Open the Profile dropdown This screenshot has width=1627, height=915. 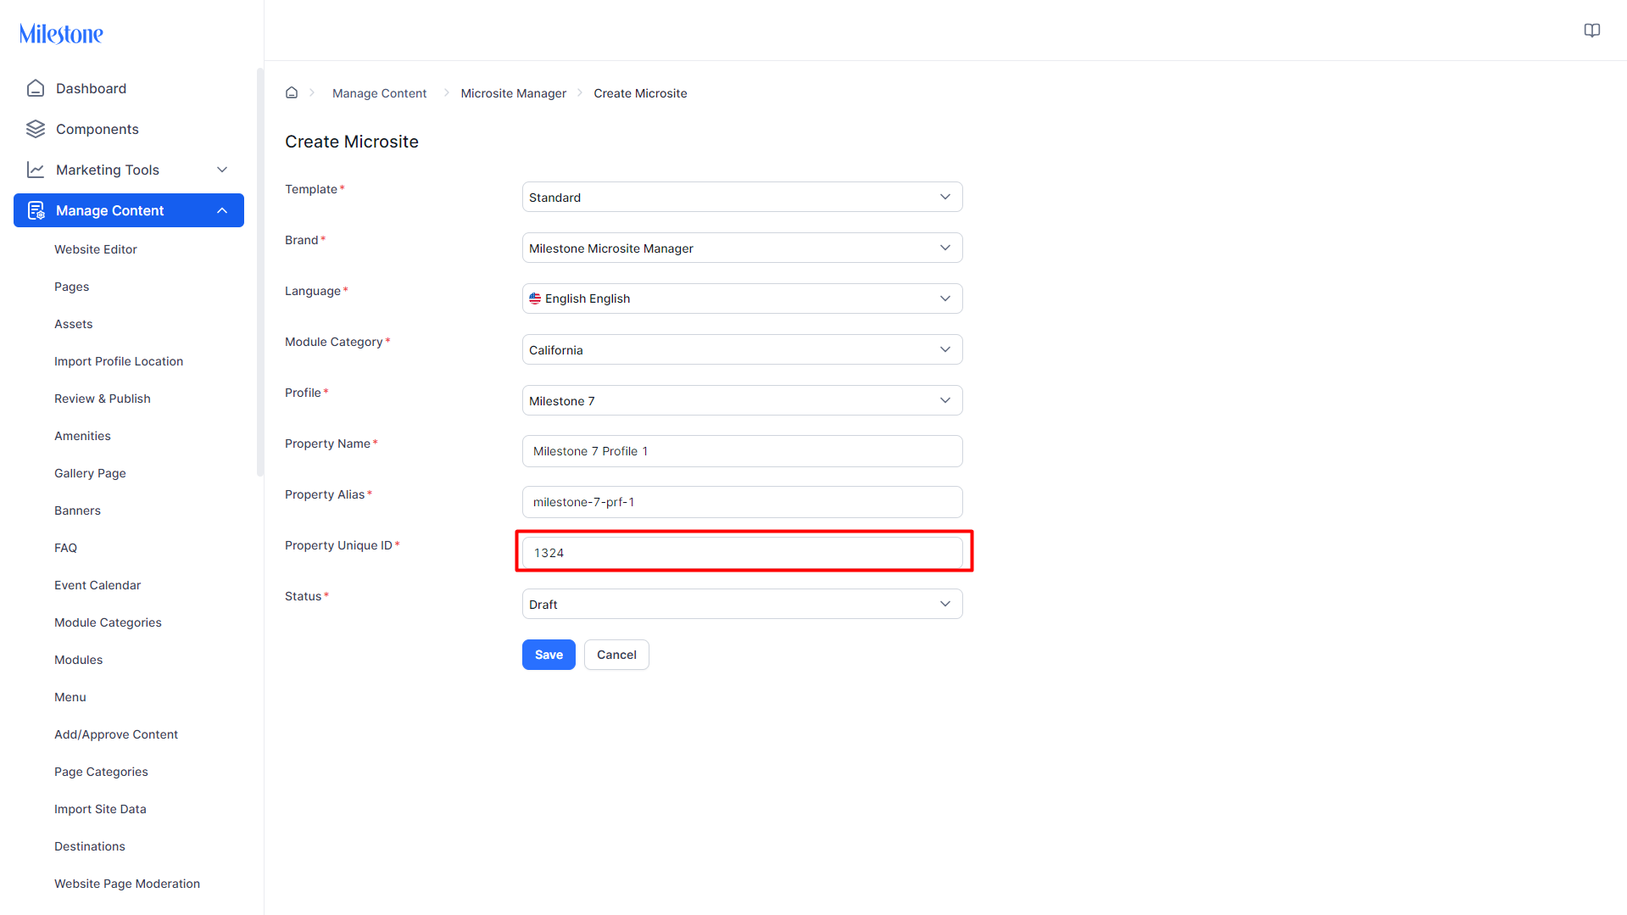(743, 400)
